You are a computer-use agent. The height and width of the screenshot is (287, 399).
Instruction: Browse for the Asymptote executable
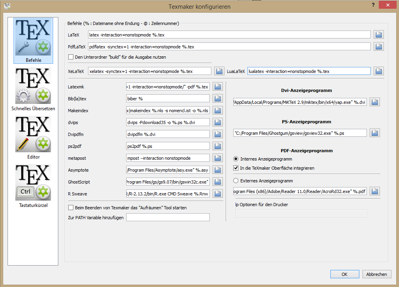point(218,170)
